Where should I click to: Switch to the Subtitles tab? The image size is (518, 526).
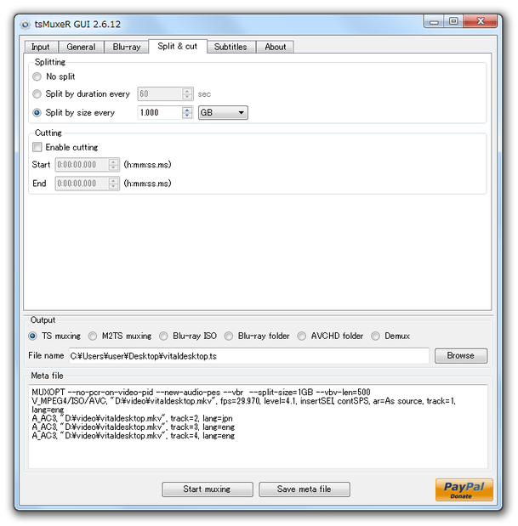pyautogui.click(x=231, y=47)
